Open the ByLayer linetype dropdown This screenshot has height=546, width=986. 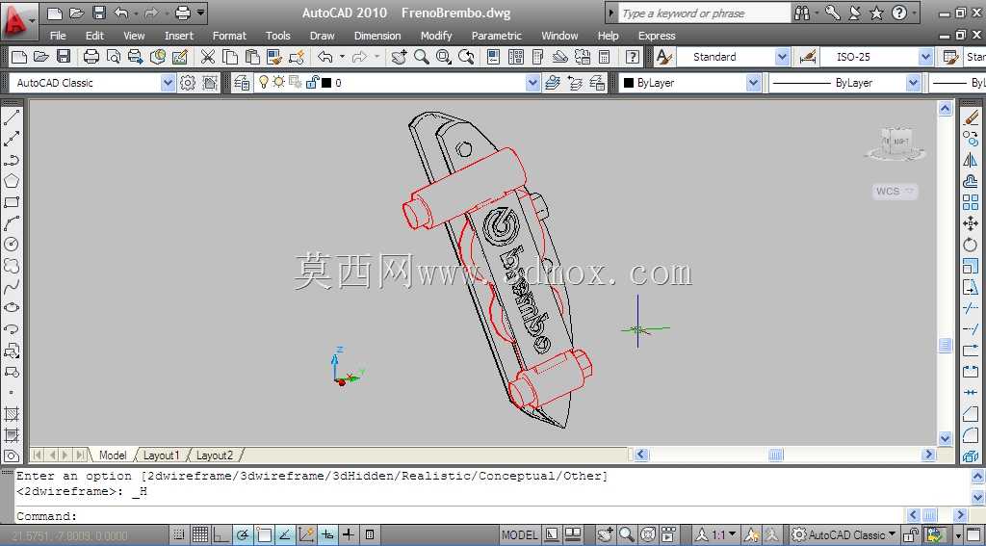pyautogui.click(x=913, y=83)
